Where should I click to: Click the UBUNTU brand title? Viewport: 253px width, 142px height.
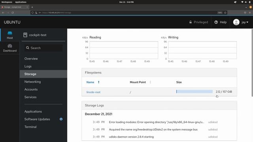12,22
